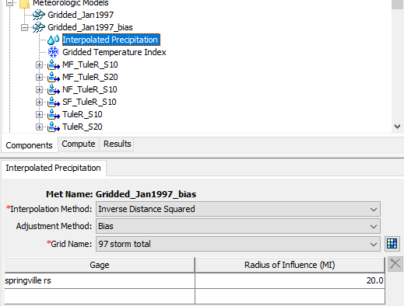Image resolution: width=404 pixels, height=306 pixels.
Task: Select the TuleR_S10 label
Action: tap(83, 114)
